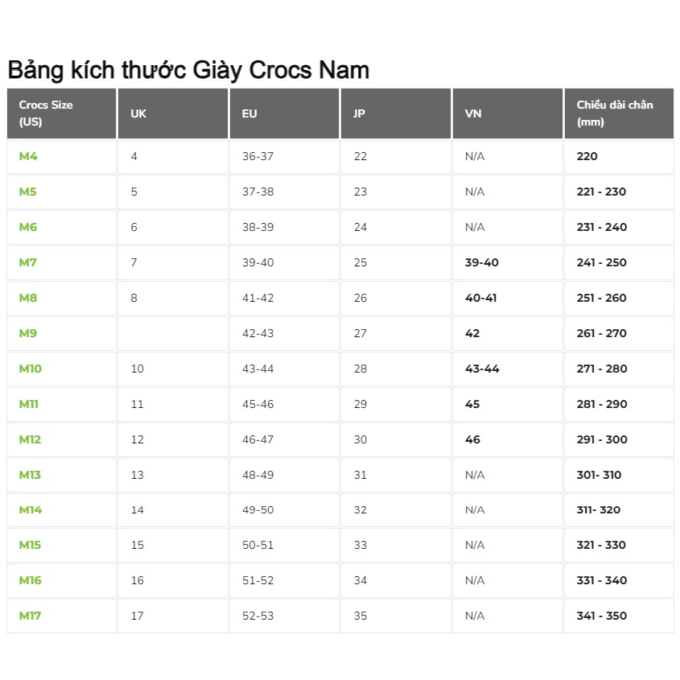Click the foot length 261 - 270 cell
The image size is (680, 680).
tap(619, 333)
